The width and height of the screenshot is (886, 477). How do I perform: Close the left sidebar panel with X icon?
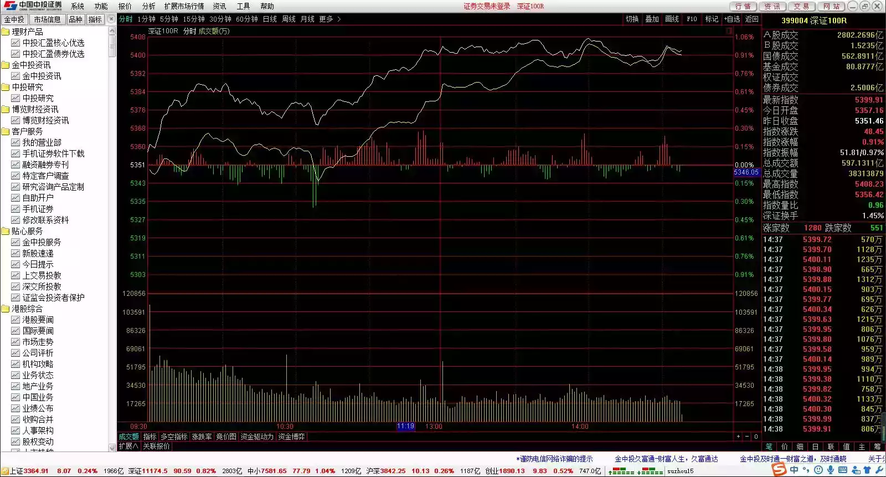coord(111,19)
